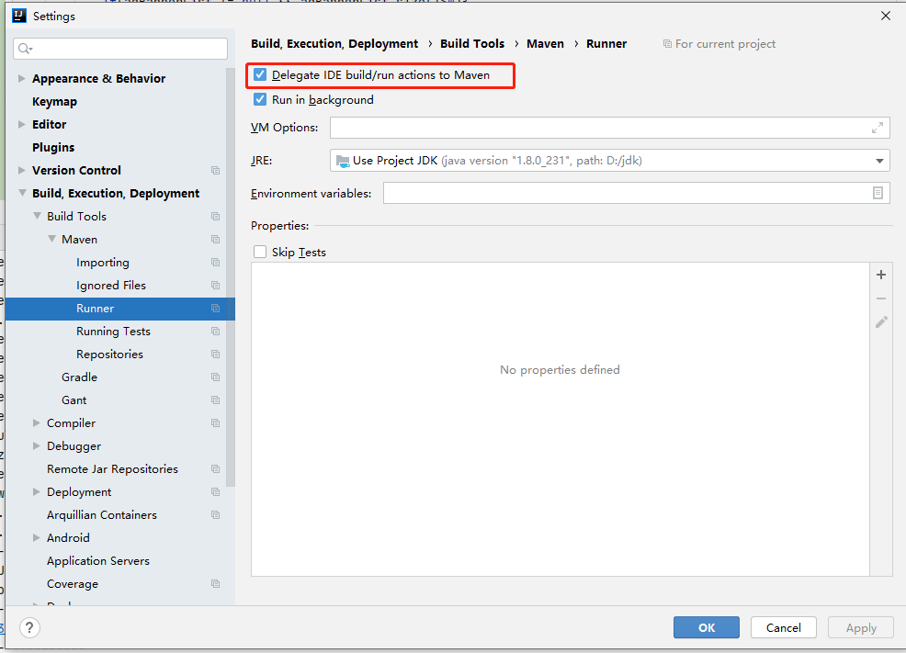Click the VM Options text field
Screen dimensions: 906x653
[609, 128]
